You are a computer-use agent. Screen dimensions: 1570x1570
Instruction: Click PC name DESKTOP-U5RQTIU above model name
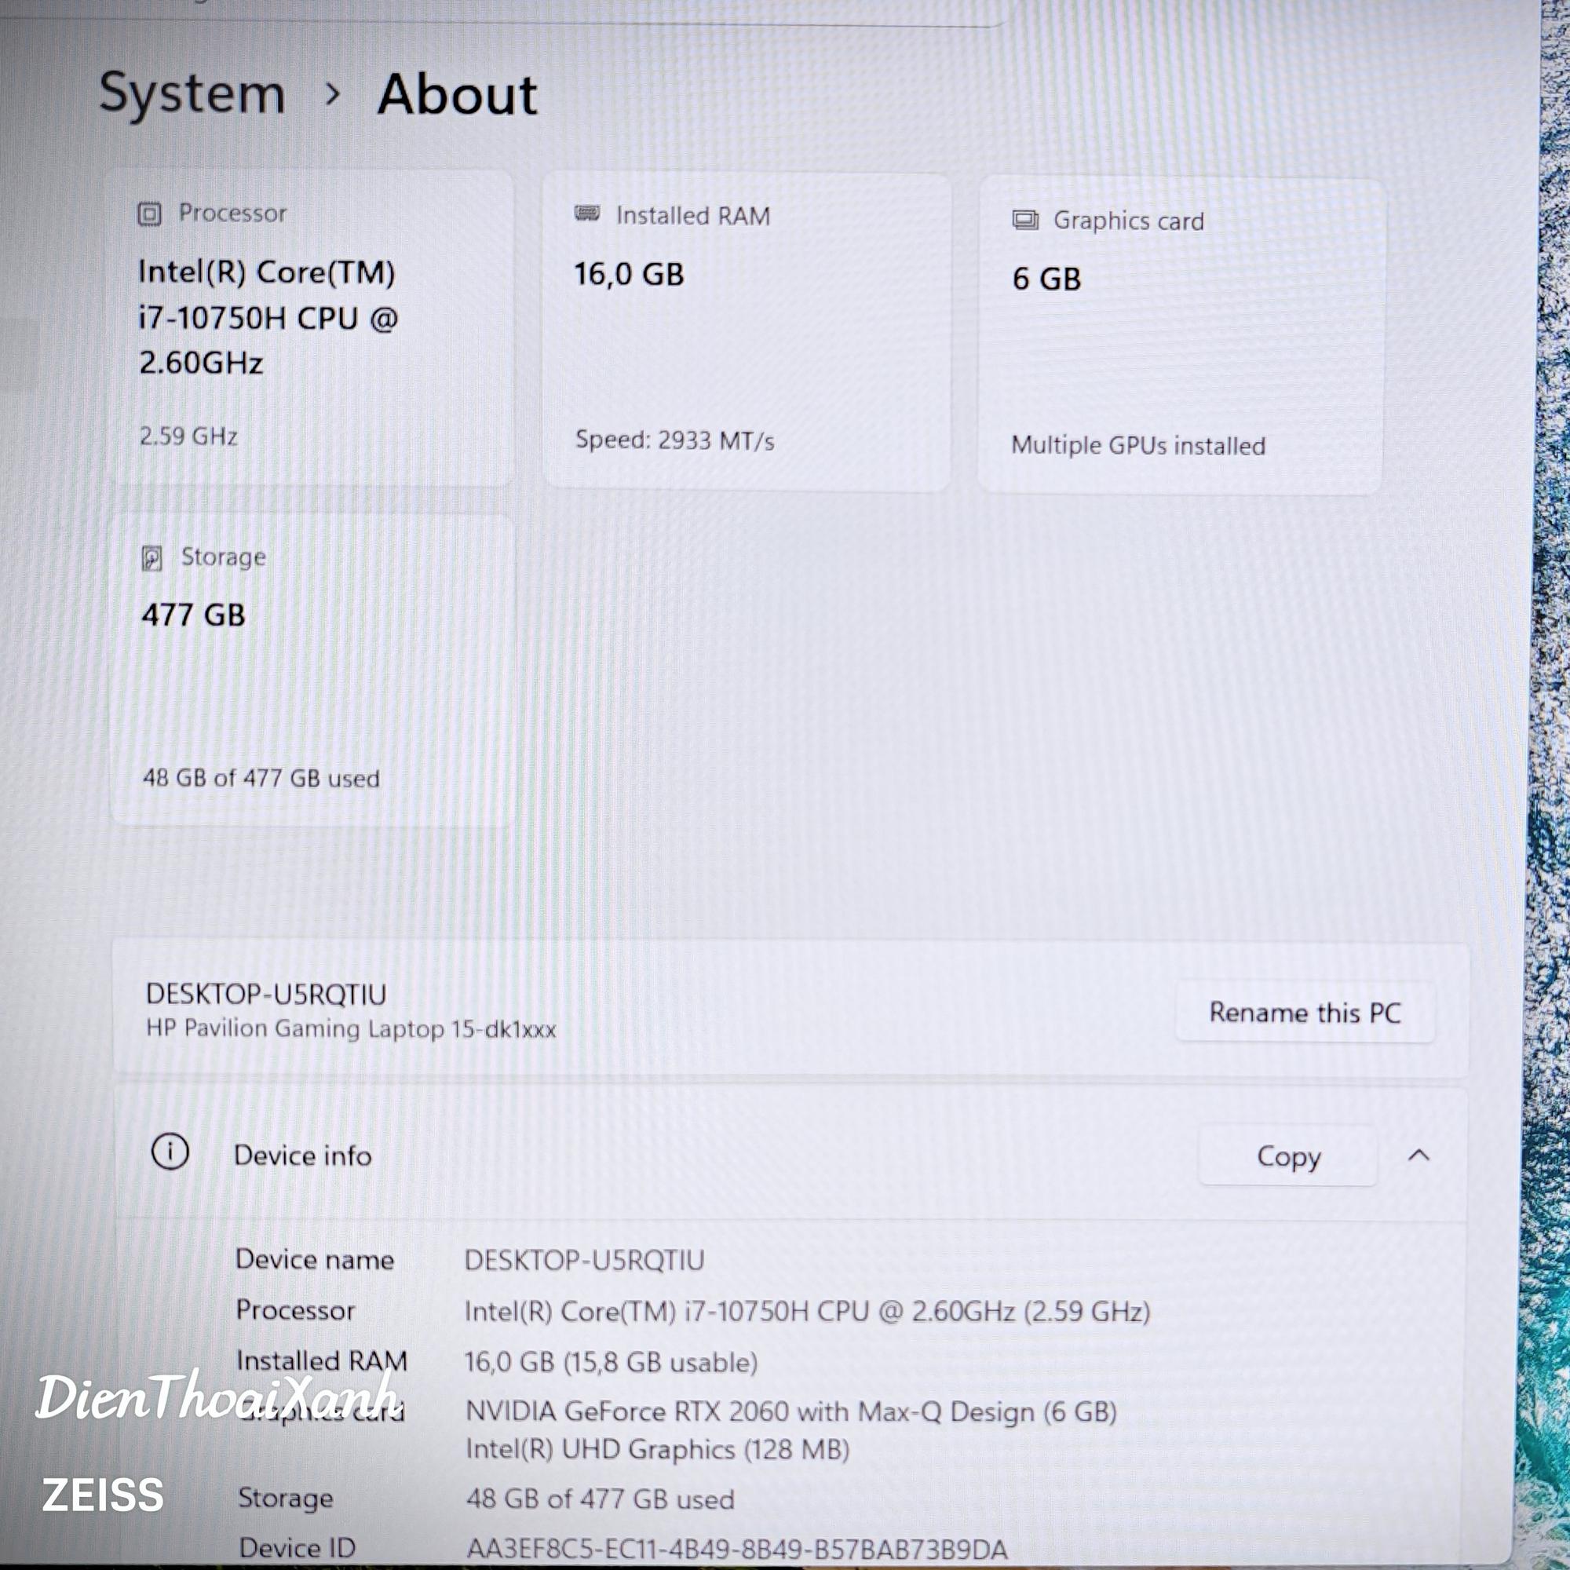pos(267,995)
